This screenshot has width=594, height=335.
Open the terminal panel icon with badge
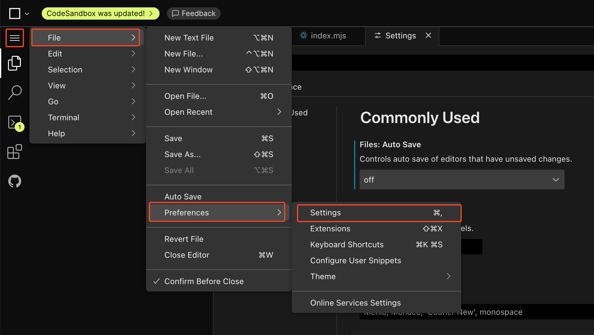click(x=15, y=123)
